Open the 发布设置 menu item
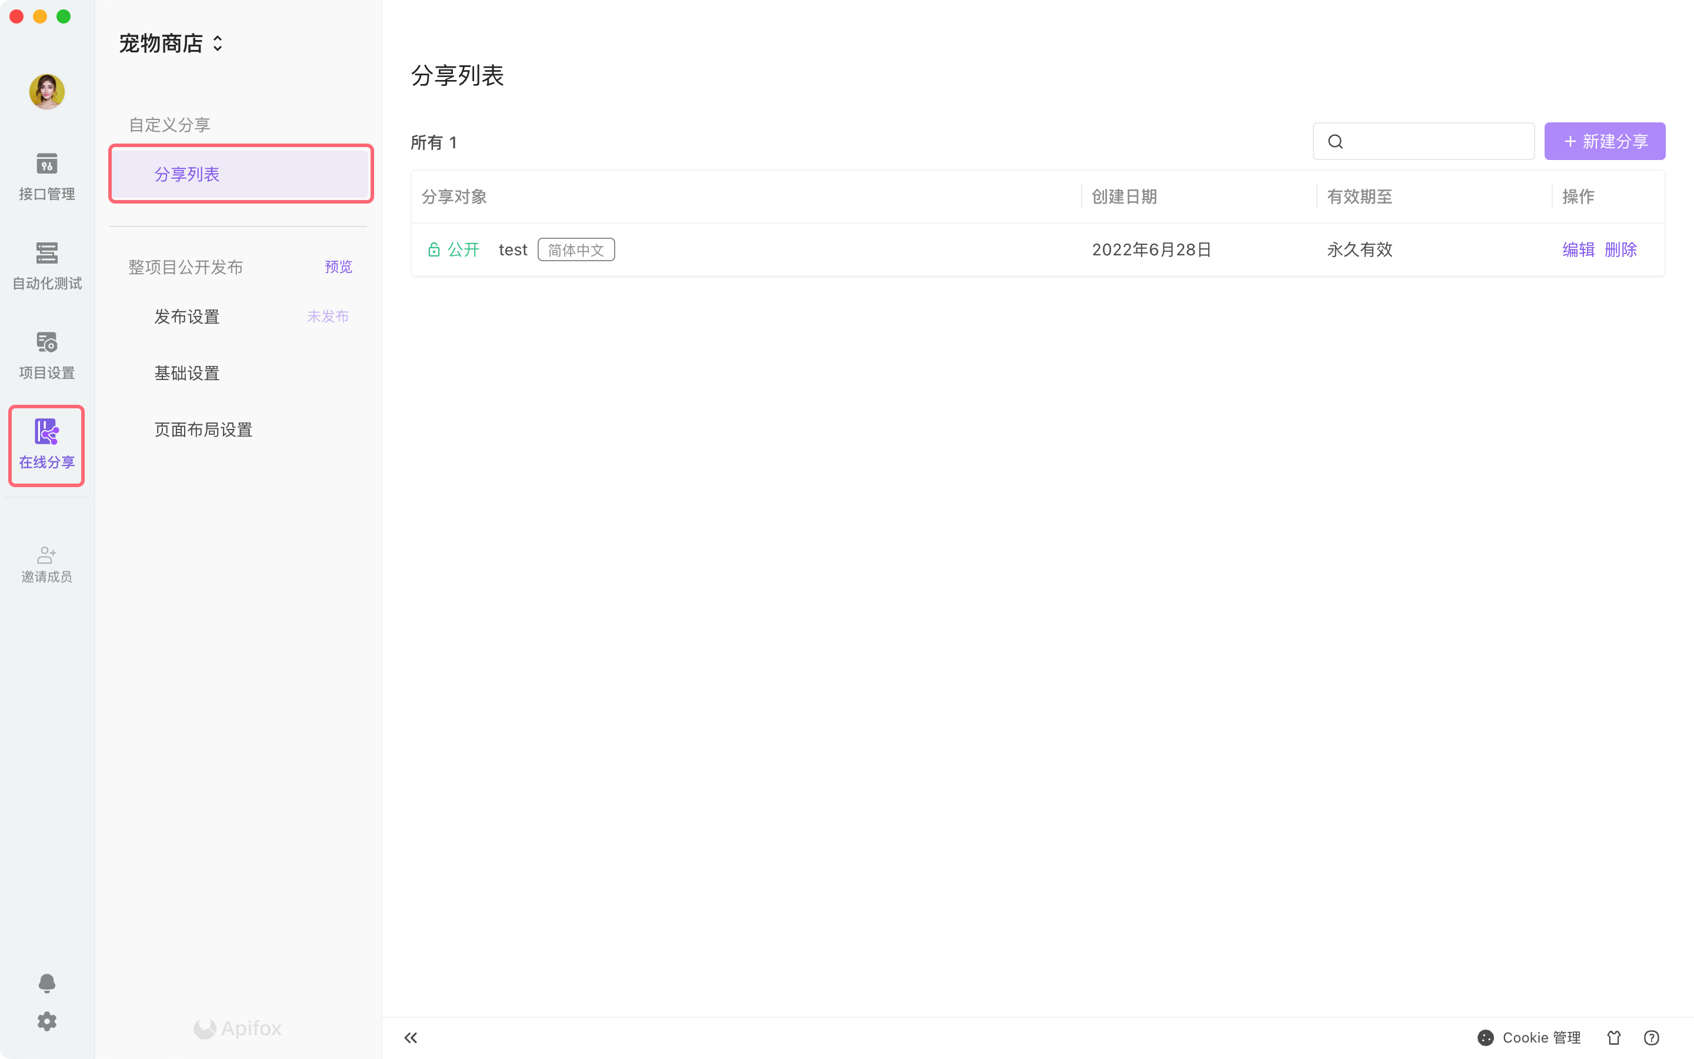The height and width of the screenshot is (1059, 1694). click(x=187, y=317)
